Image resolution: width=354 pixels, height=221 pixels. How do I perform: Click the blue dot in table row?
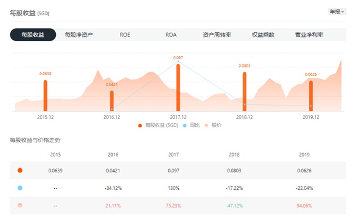pos(20,188)
